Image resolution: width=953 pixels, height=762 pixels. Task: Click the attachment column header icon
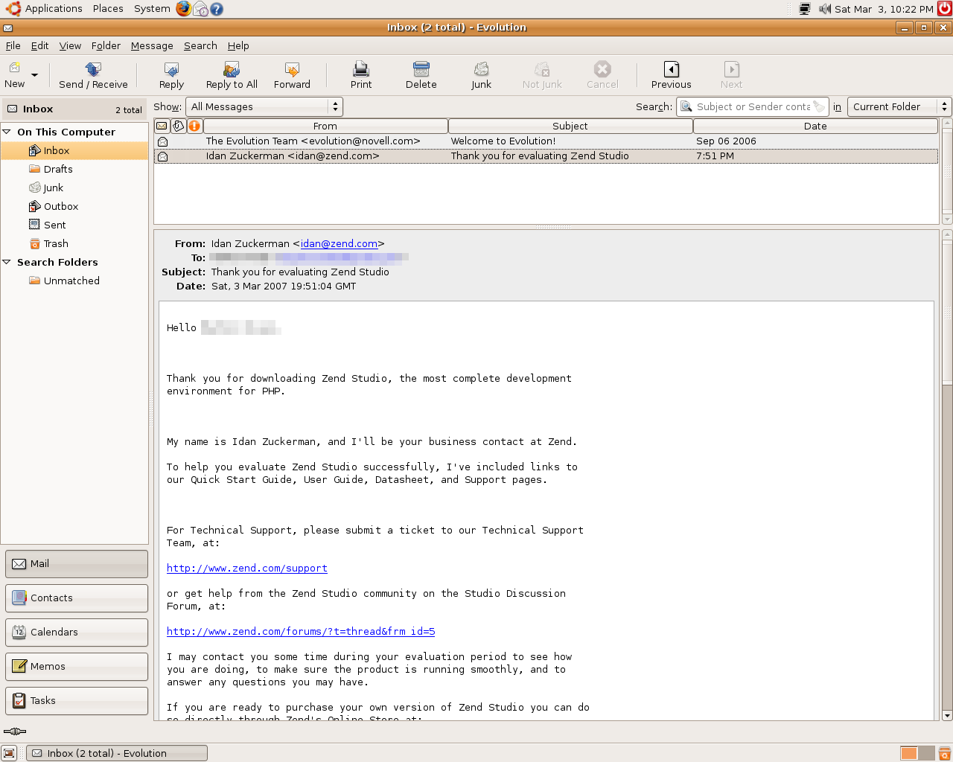pos(179,126)
